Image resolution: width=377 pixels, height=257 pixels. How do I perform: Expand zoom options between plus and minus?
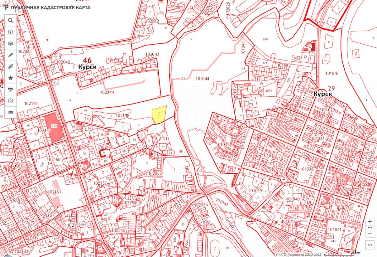(369, 227)
